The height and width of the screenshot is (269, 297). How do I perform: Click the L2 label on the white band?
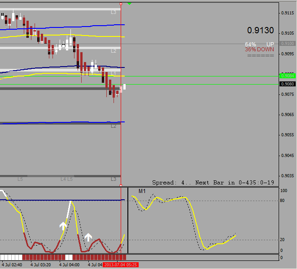pos(114,51)
